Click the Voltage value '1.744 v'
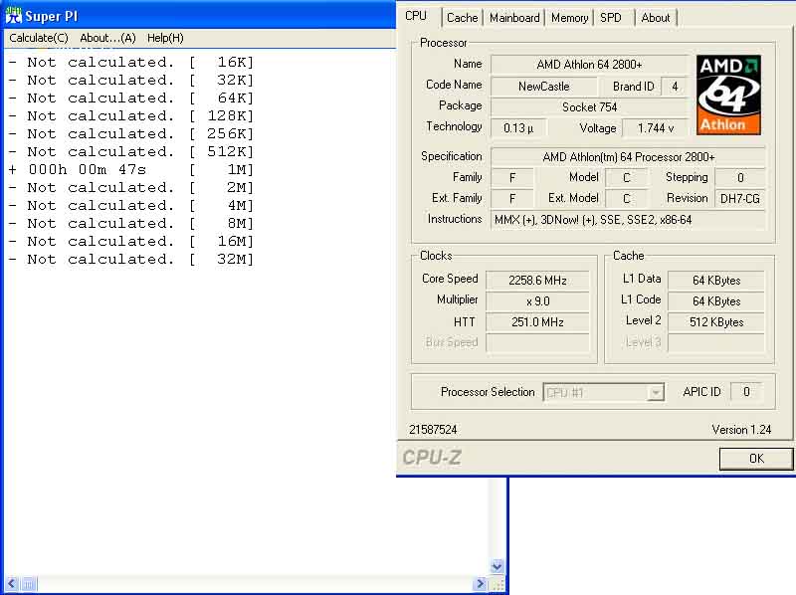This screenshot has height=595, width=796. tap(655, 128)
